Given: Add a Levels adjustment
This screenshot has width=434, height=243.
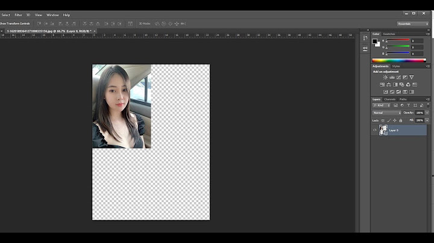Looking at the screenshot, I should (x=392, y=78).
